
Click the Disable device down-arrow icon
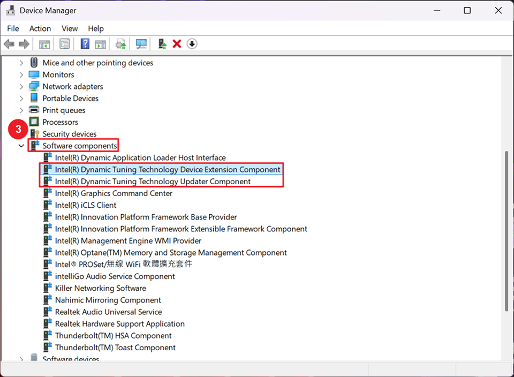tap(192, 44)
